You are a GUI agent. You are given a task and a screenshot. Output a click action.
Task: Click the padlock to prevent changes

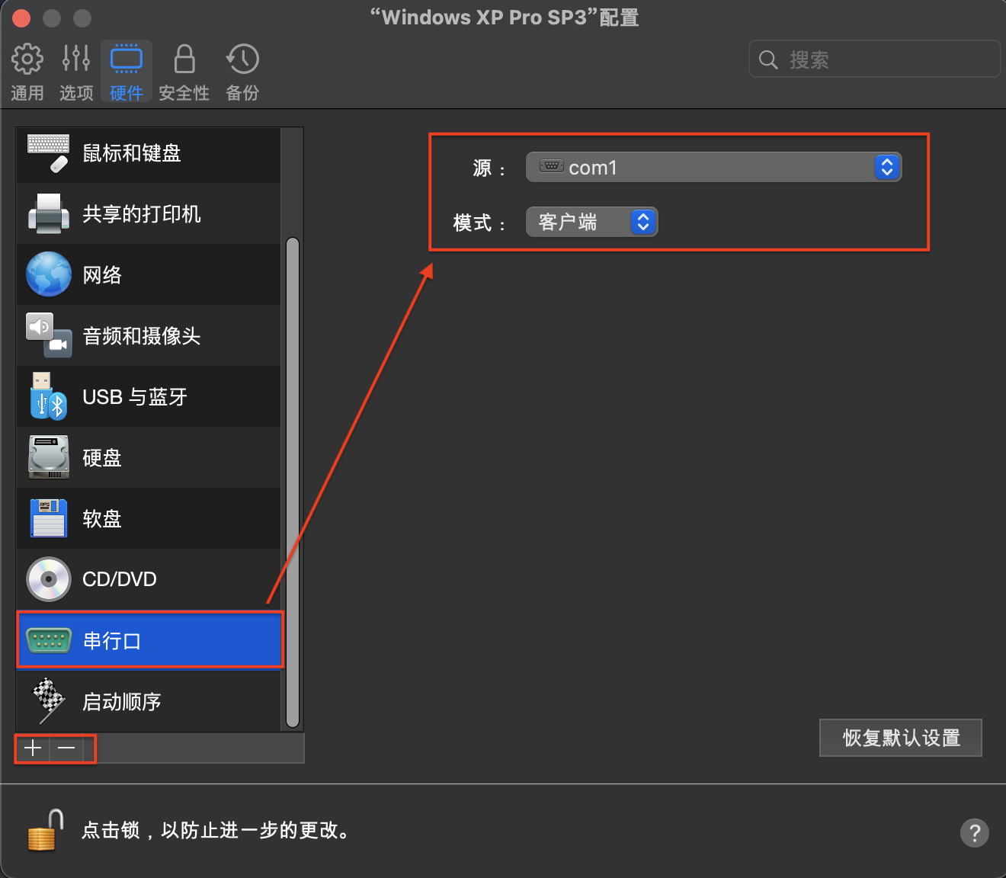point(44,830)
